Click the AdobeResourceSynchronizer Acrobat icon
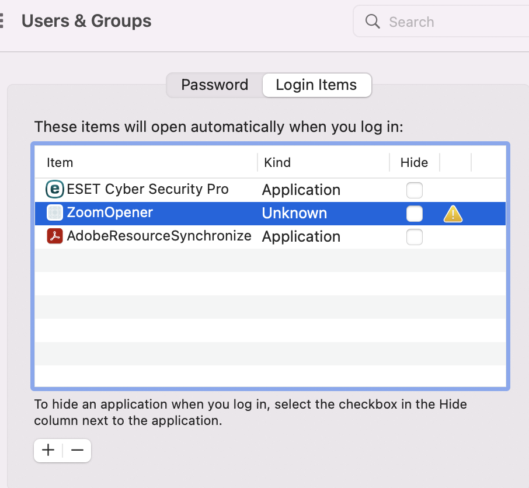This screenshot has height=488, width=529. coord(54,236)
